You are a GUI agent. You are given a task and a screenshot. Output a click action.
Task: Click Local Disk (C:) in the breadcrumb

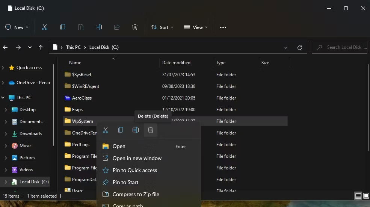(x=104, y=47)
